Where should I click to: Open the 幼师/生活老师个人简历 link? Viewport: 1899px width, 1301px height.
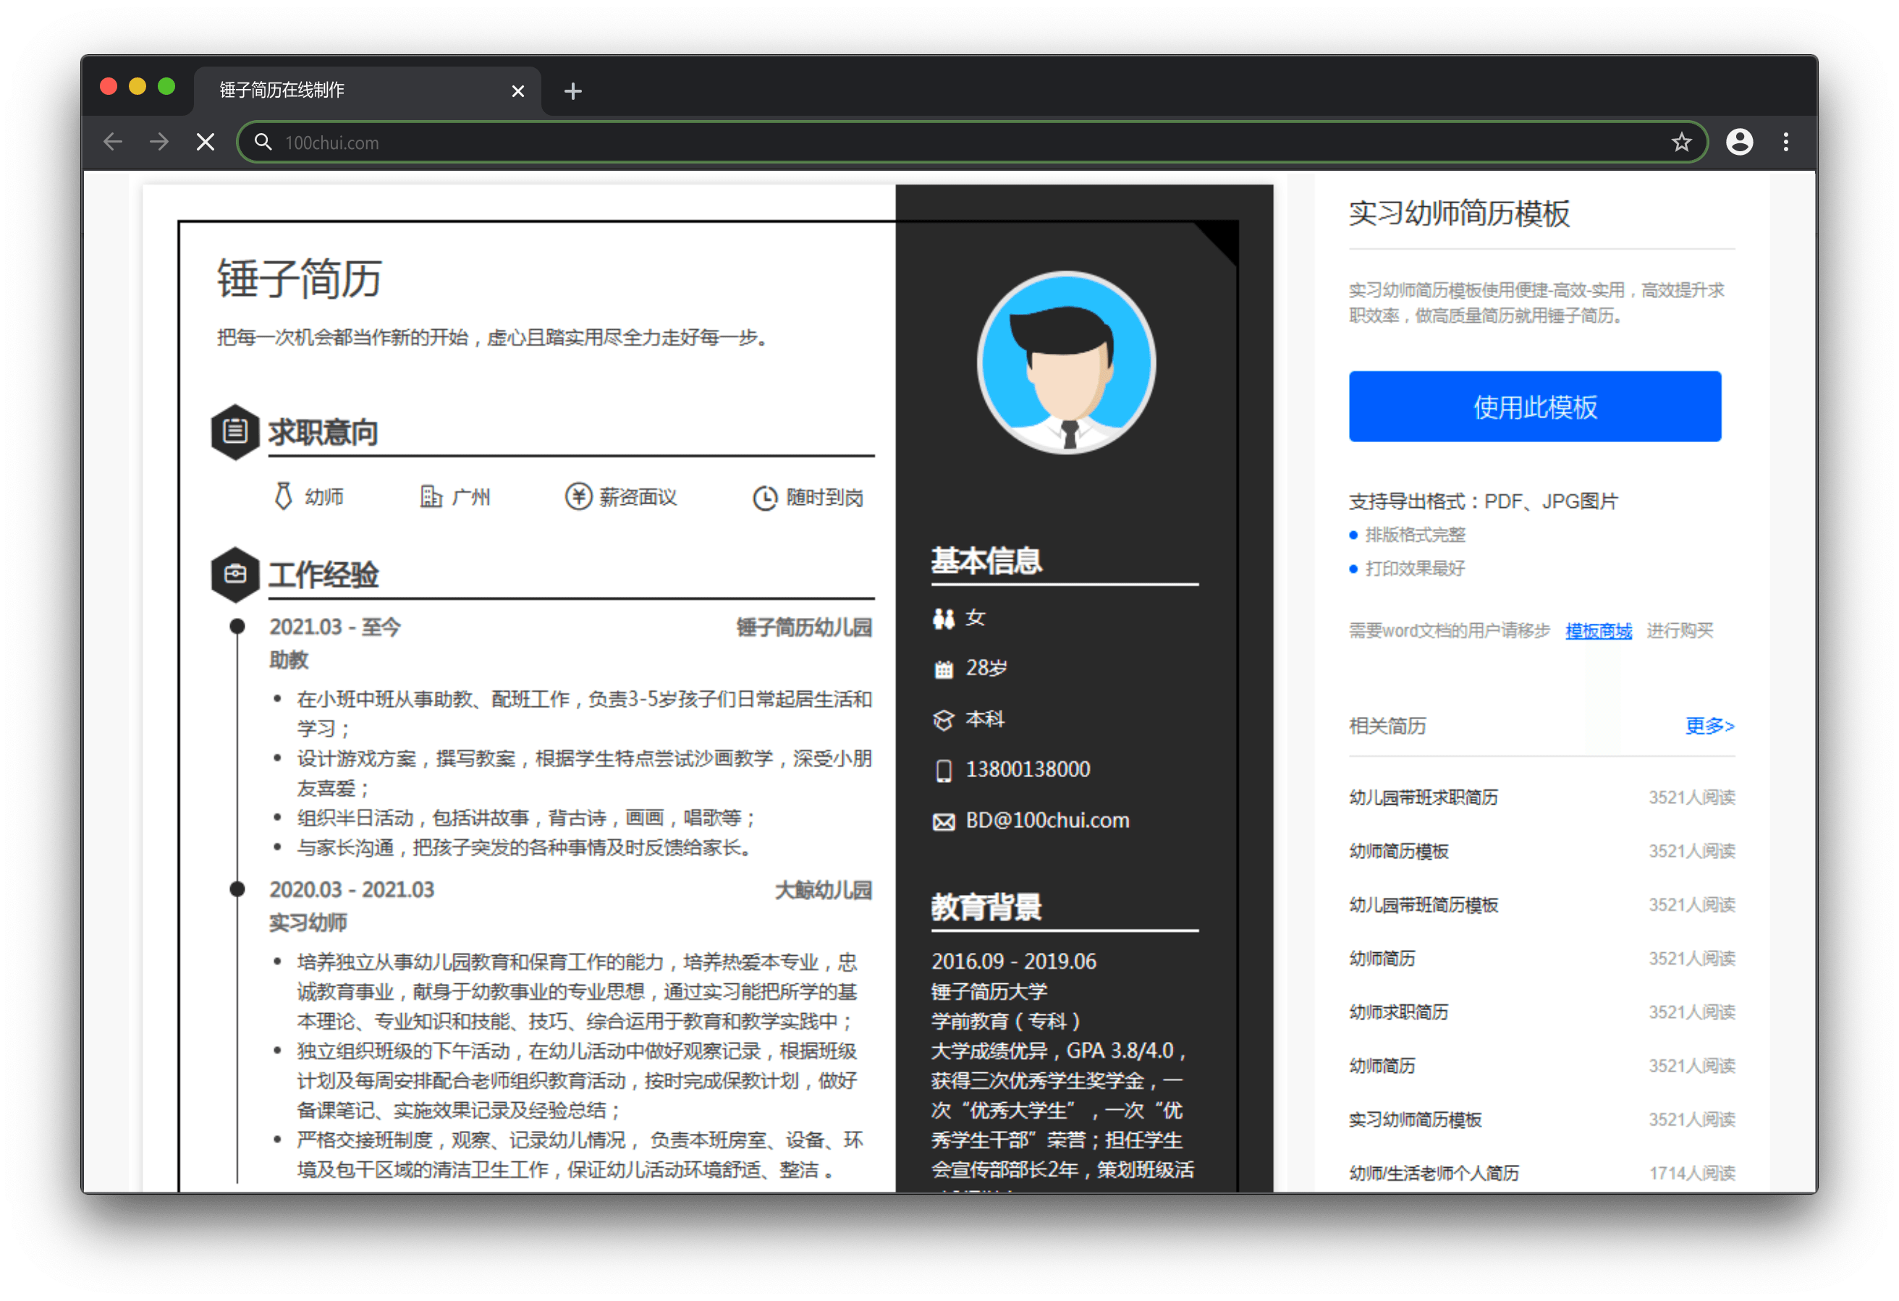[x=1434, y=1173]
